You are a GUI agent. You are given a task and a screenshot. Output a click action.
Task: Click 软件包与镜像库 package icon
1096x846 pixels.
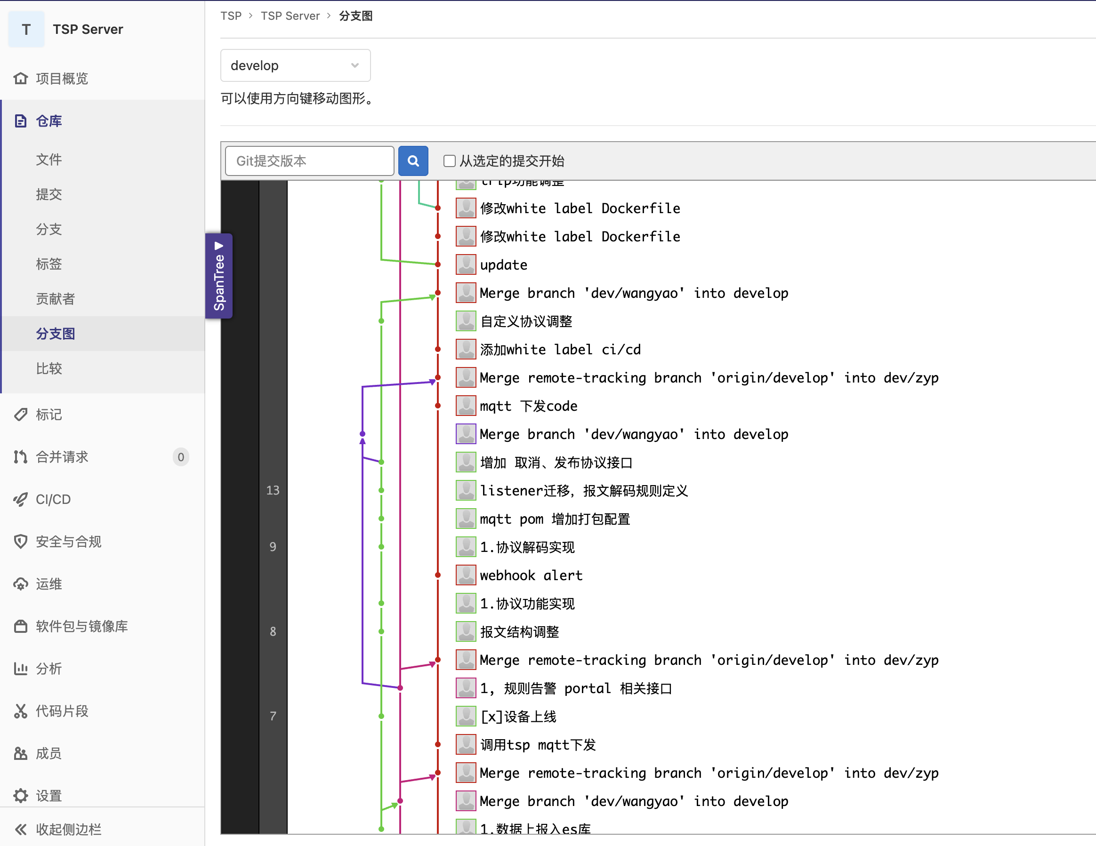click(21, 626)
